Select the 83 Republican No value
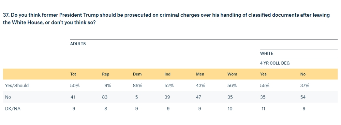The image size is (341, 125). (105, 97)
